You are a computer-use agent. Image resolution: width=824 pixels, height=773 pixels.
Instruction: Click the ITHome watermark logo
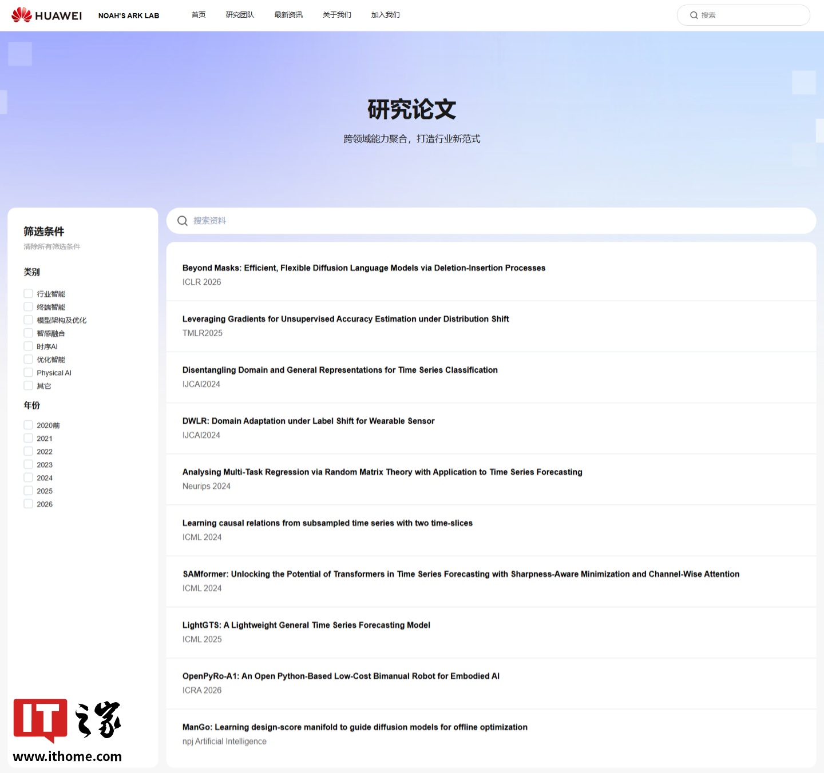click(x=67, y=730)
